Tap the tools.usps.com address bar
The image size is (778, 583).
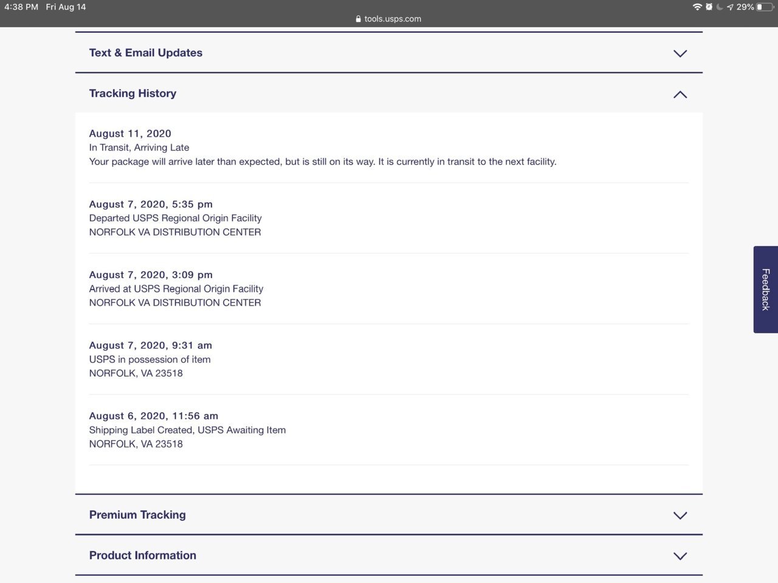(x=389, y=19)
